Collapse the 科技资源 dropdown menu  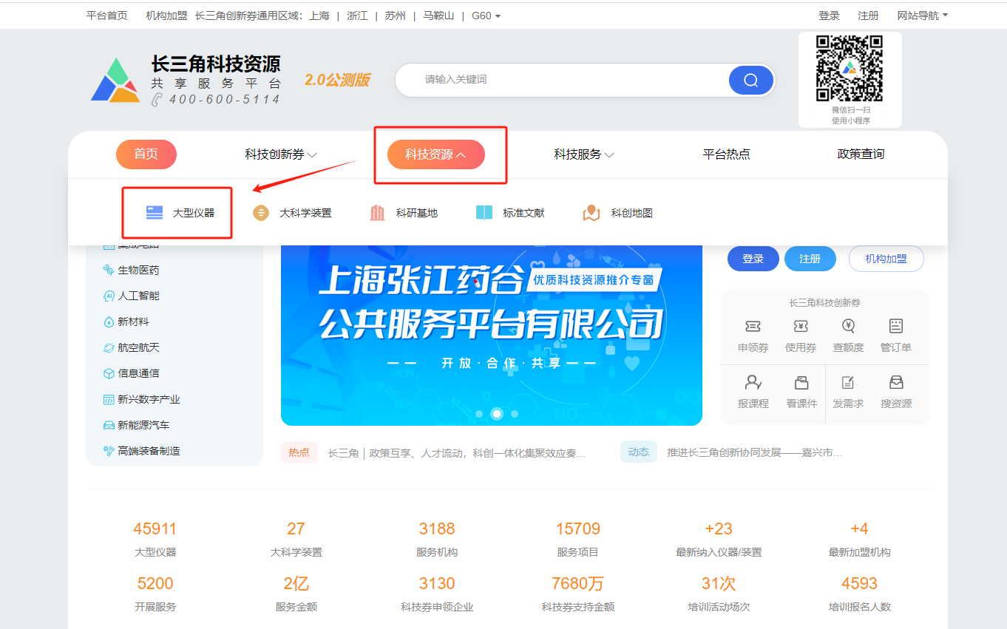pos(436,154)
